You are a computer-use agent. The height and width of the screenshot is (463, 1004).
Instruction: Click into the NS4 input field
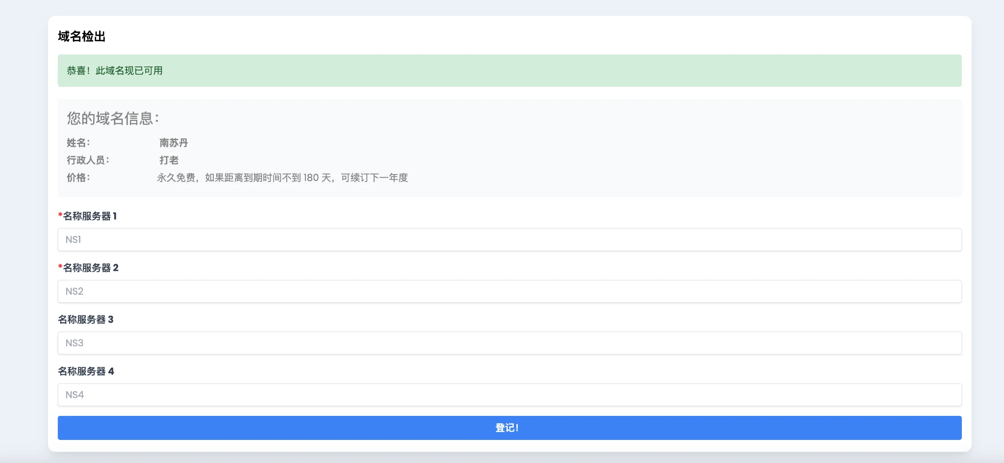pos(509,395)
